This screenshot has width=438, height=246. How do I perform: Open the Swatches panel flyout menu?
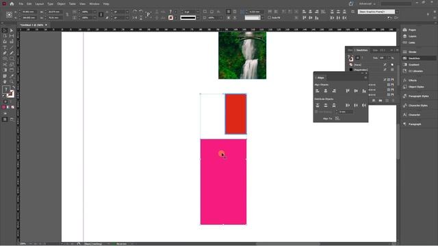397,50
